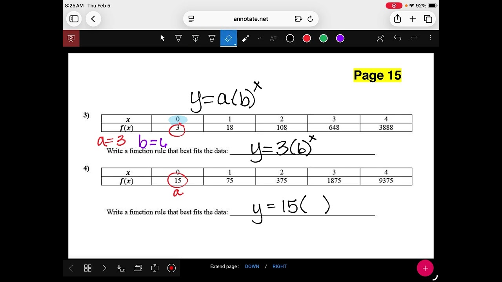
Task: Open the Safari share sheet
Action: pyautogui.click(x=397, y=19)
